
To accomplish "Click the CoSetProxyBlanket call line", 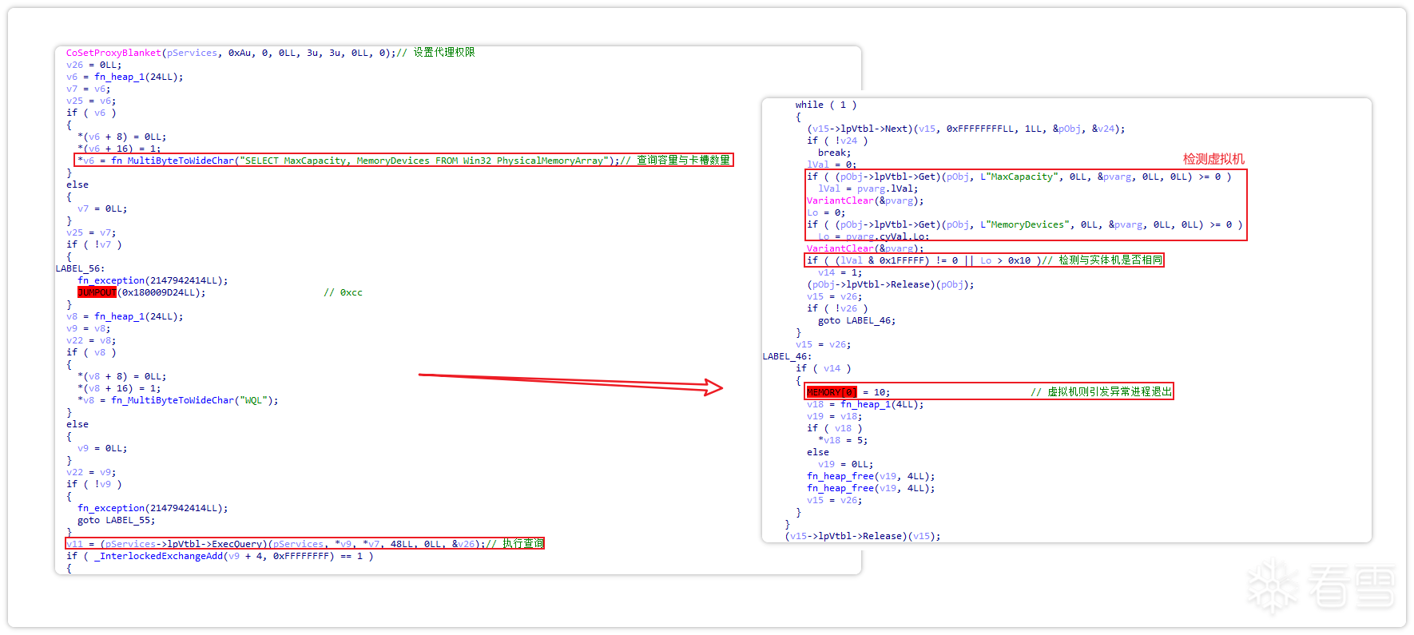I will click(270, 53).
